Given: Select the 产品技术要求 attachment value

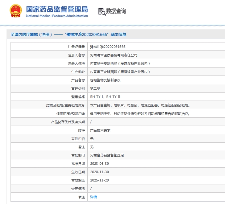Looking at the screenshot, I should pos(100,130).
